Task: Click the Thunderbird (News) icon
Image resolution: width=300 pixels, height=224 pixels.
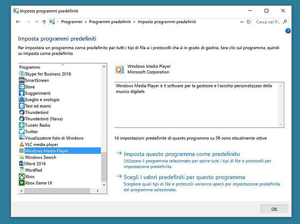Action: (22, 119)
